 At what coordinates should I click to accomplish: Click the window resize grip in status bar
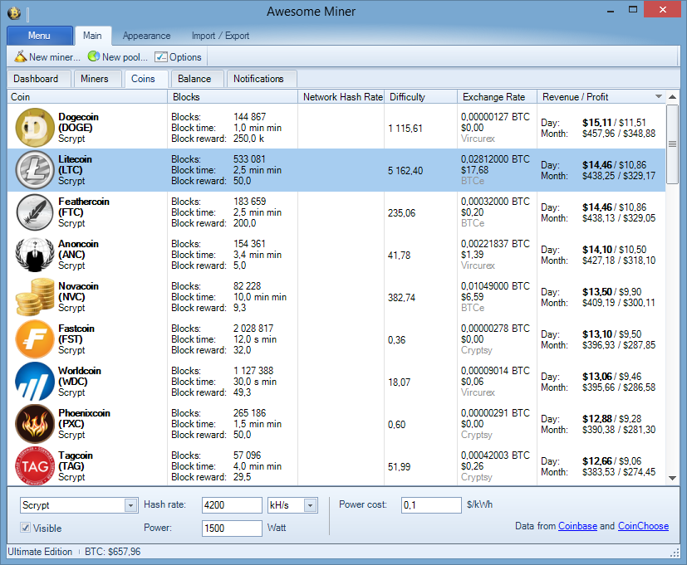[675, 553]
